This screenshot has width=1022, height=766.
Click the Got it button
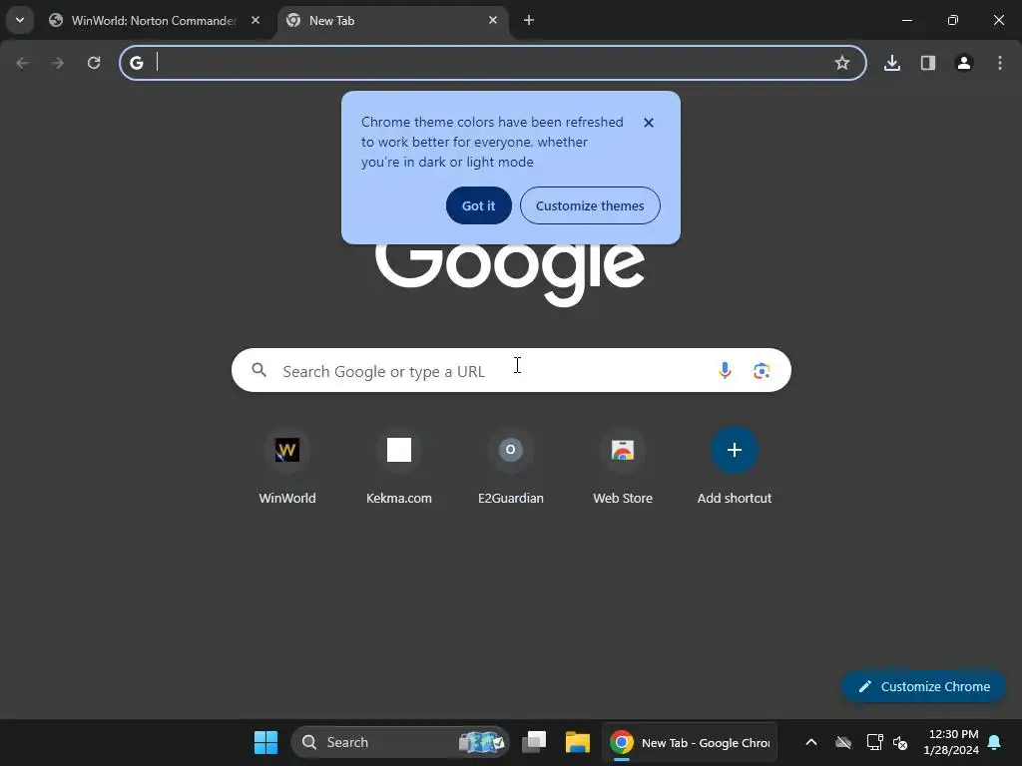(x=479, y=205)
